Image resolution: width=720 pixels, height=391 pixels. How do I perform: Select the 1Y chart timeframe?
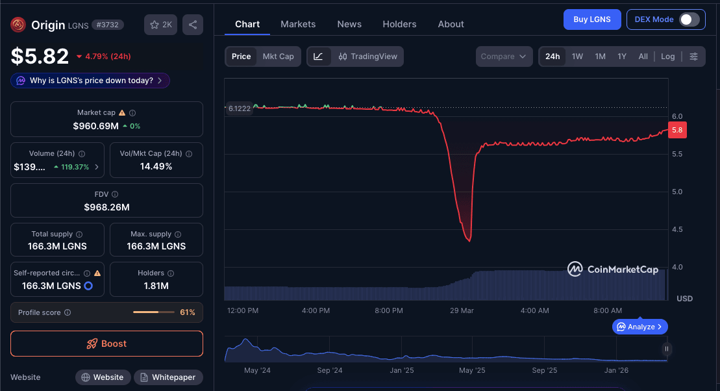coord(621,57)
